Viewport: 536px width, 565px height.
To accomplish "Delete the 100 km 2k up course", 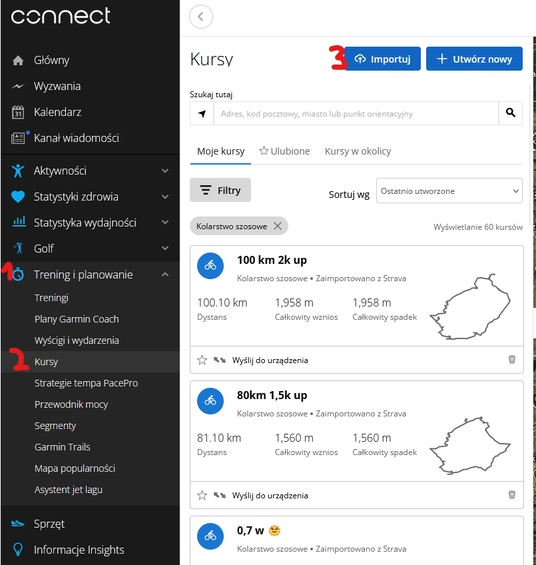I will pyautogui.click(x=511, y=360).
